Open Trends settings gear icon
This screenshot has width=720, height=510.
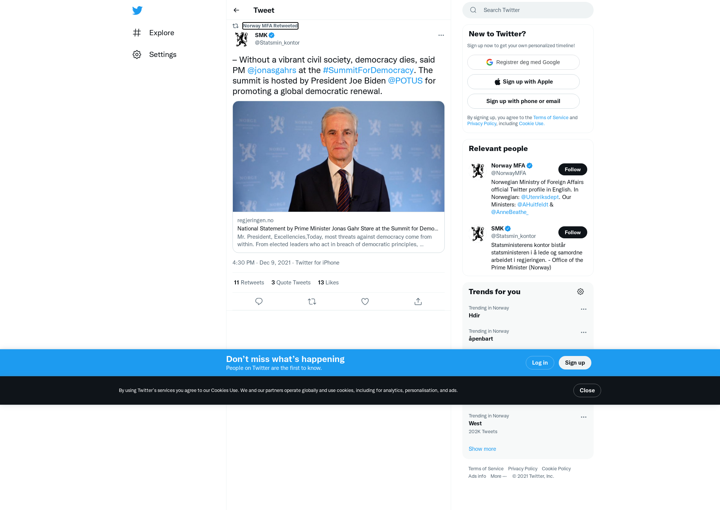[x=580, y=292]
